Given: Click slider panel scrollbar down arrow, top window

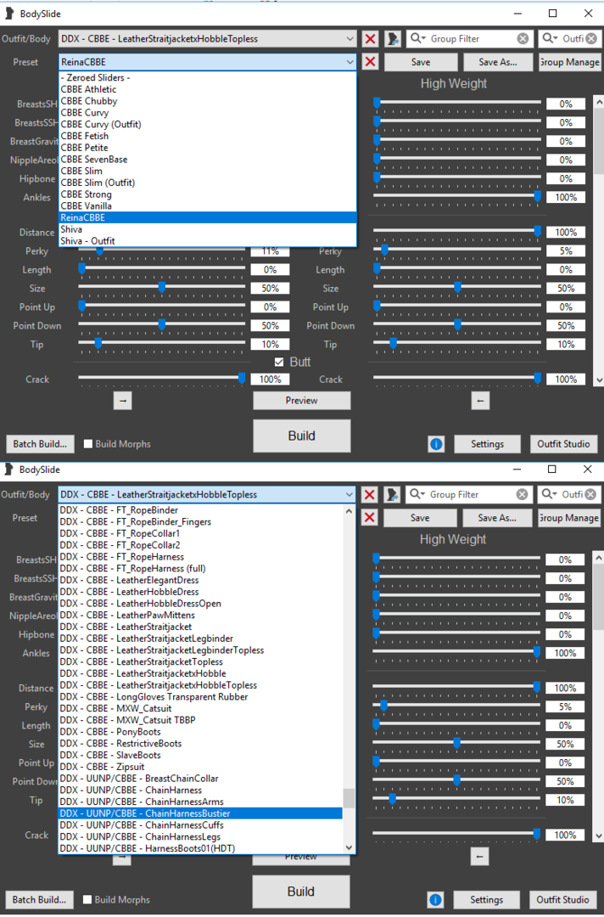Looking at the screenshot, I should (599, 380).
